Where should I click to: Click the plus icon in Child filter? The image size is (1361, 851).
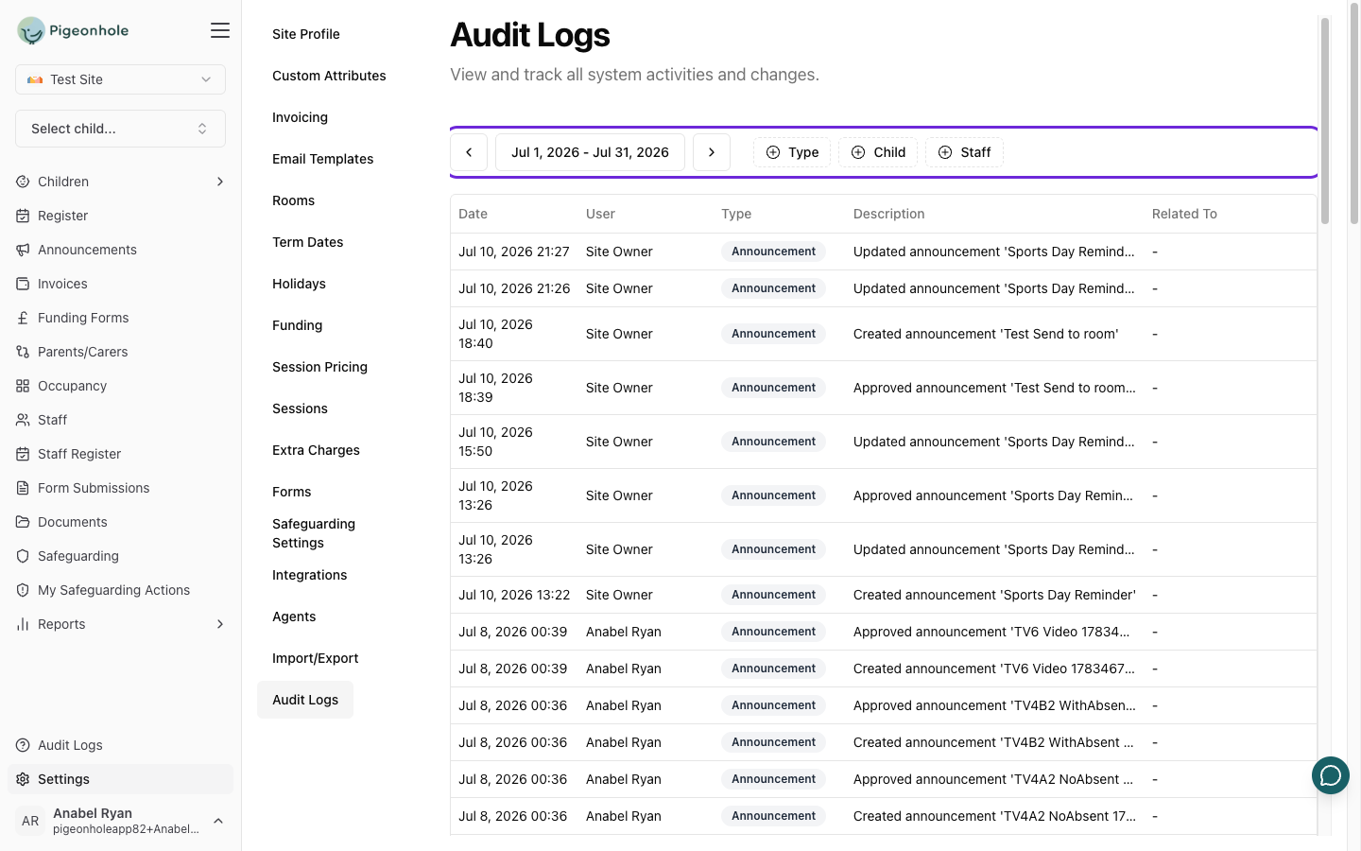[858, 152]
